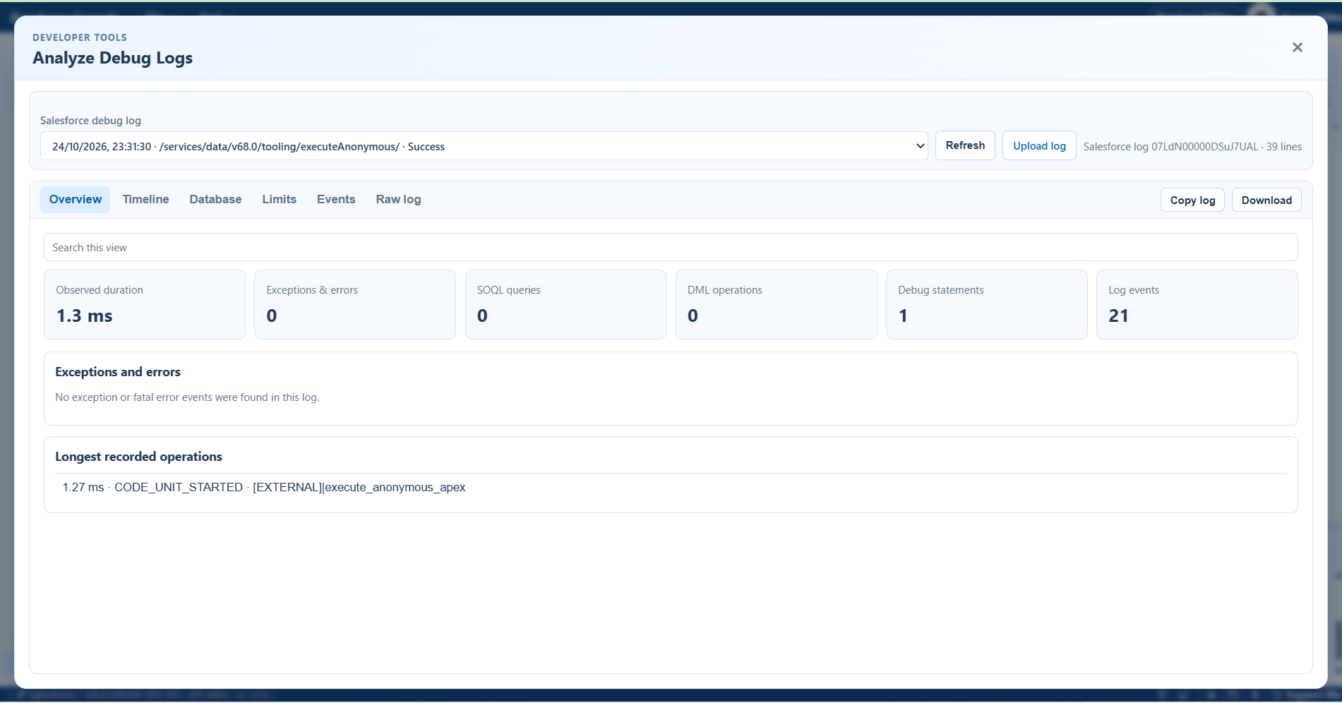Open the Database tab
This screenshot has height=703, width=1342.
[x=215, y=199]
